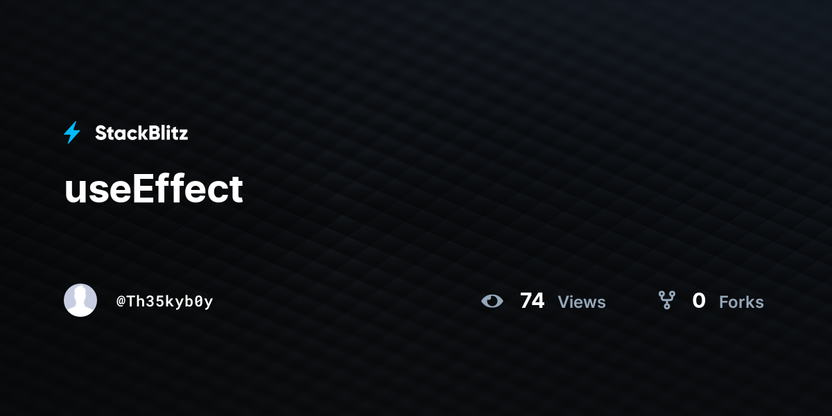
Task: Click the eye icon beside 74
Action: (492, 301)
